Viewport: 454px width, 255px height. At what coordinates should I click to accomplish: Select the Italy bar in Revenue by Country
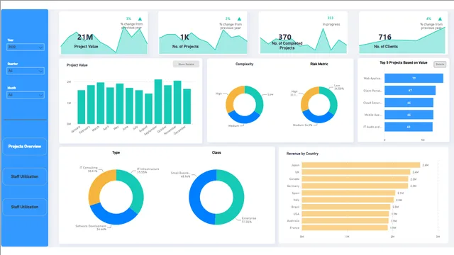tap(348, 200)
